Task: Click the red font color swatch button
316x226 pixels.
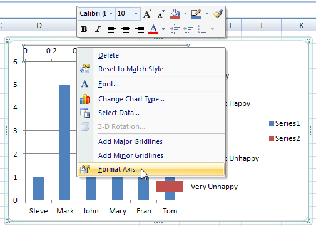Action: click(153, 29)
